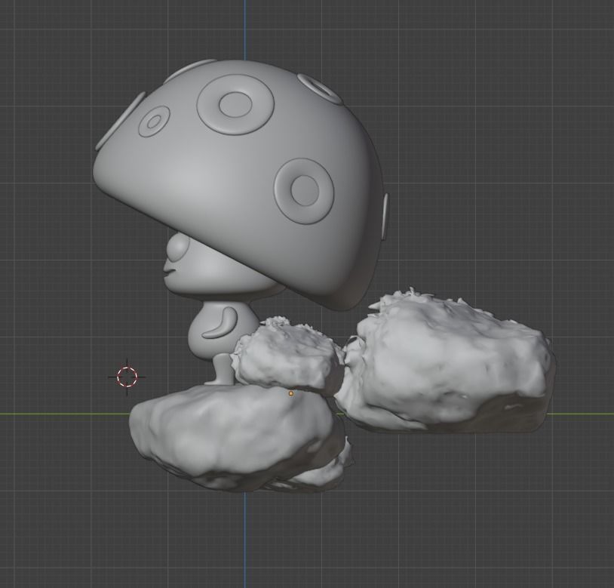Select the character's curved arm

(x=220, y=323)
